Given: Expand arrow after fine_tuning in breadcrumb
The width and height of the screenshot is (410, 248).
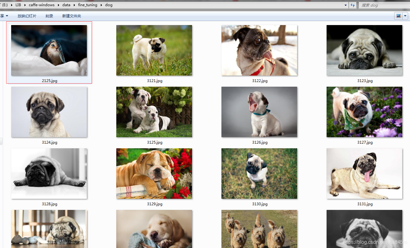Looking at the screenshot, I should click(x=101, y=5).
